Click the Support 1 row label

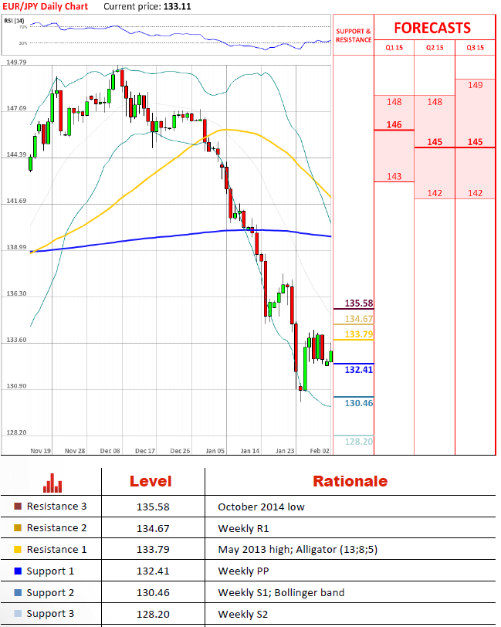click(50, 571)
